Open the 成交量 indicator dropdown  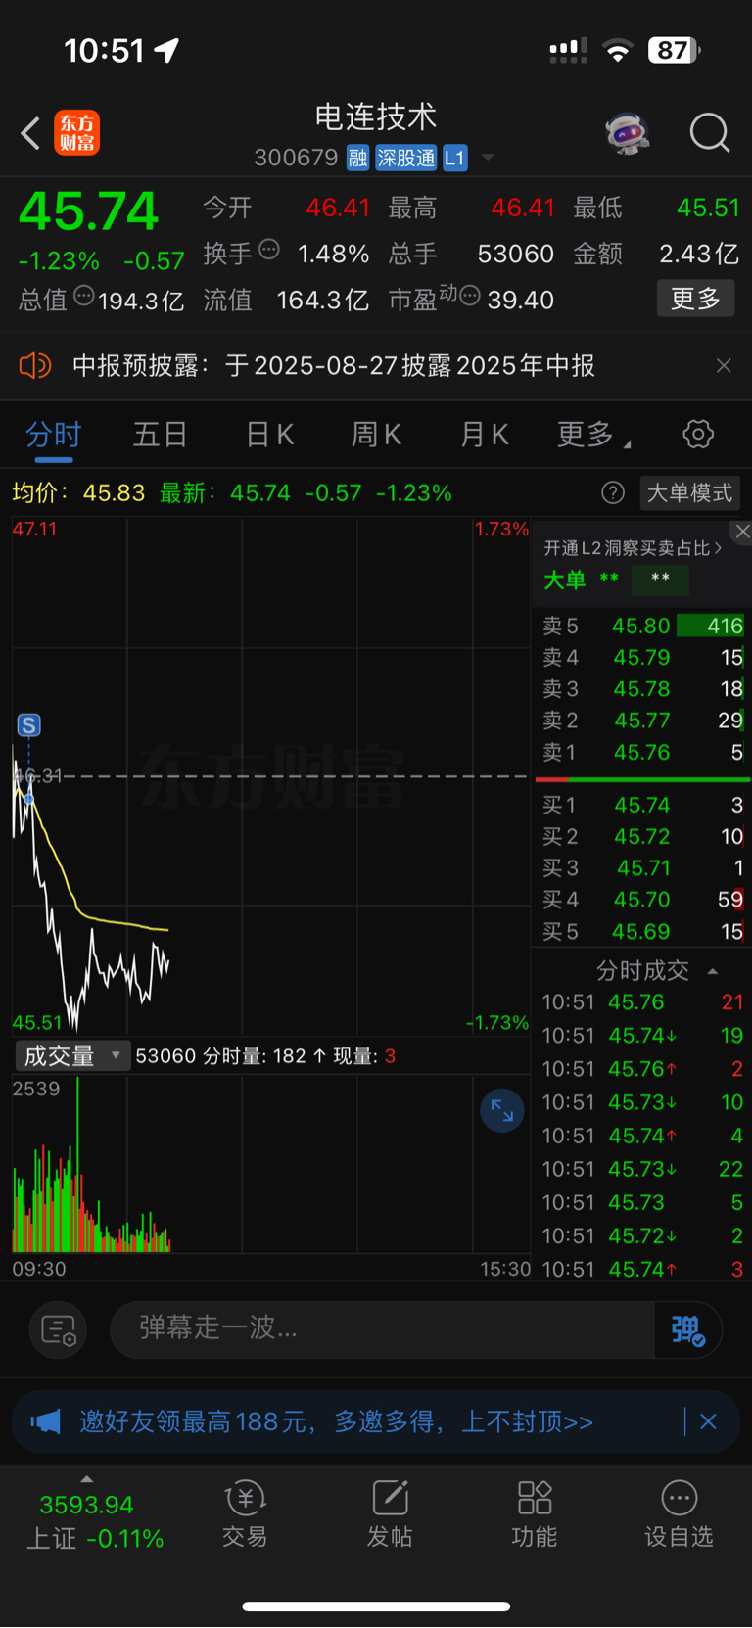pyautogui.click(x=72, y=1055)
